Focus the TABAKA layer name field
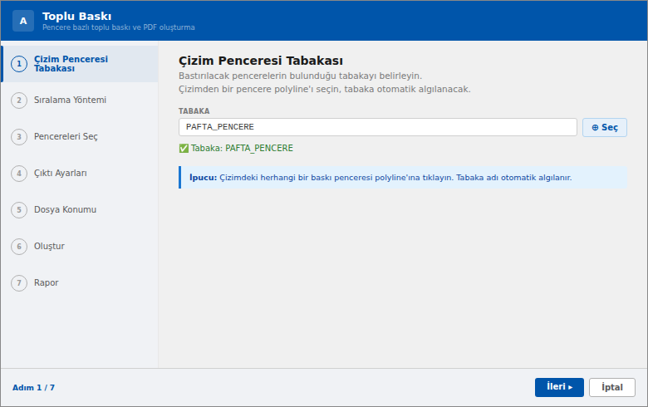Image resolution: width=648 pixels, height=407 pixels. 378,127
